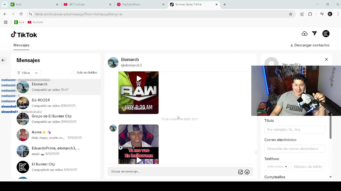
Task: Open a new browser tab
Action: coord(225,5)
